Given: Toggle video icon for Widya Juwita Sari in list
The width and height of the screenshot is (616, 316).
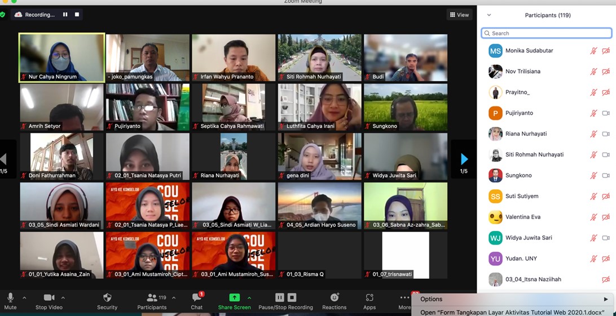Looking at the screenshot, I should tap(606, 238).
